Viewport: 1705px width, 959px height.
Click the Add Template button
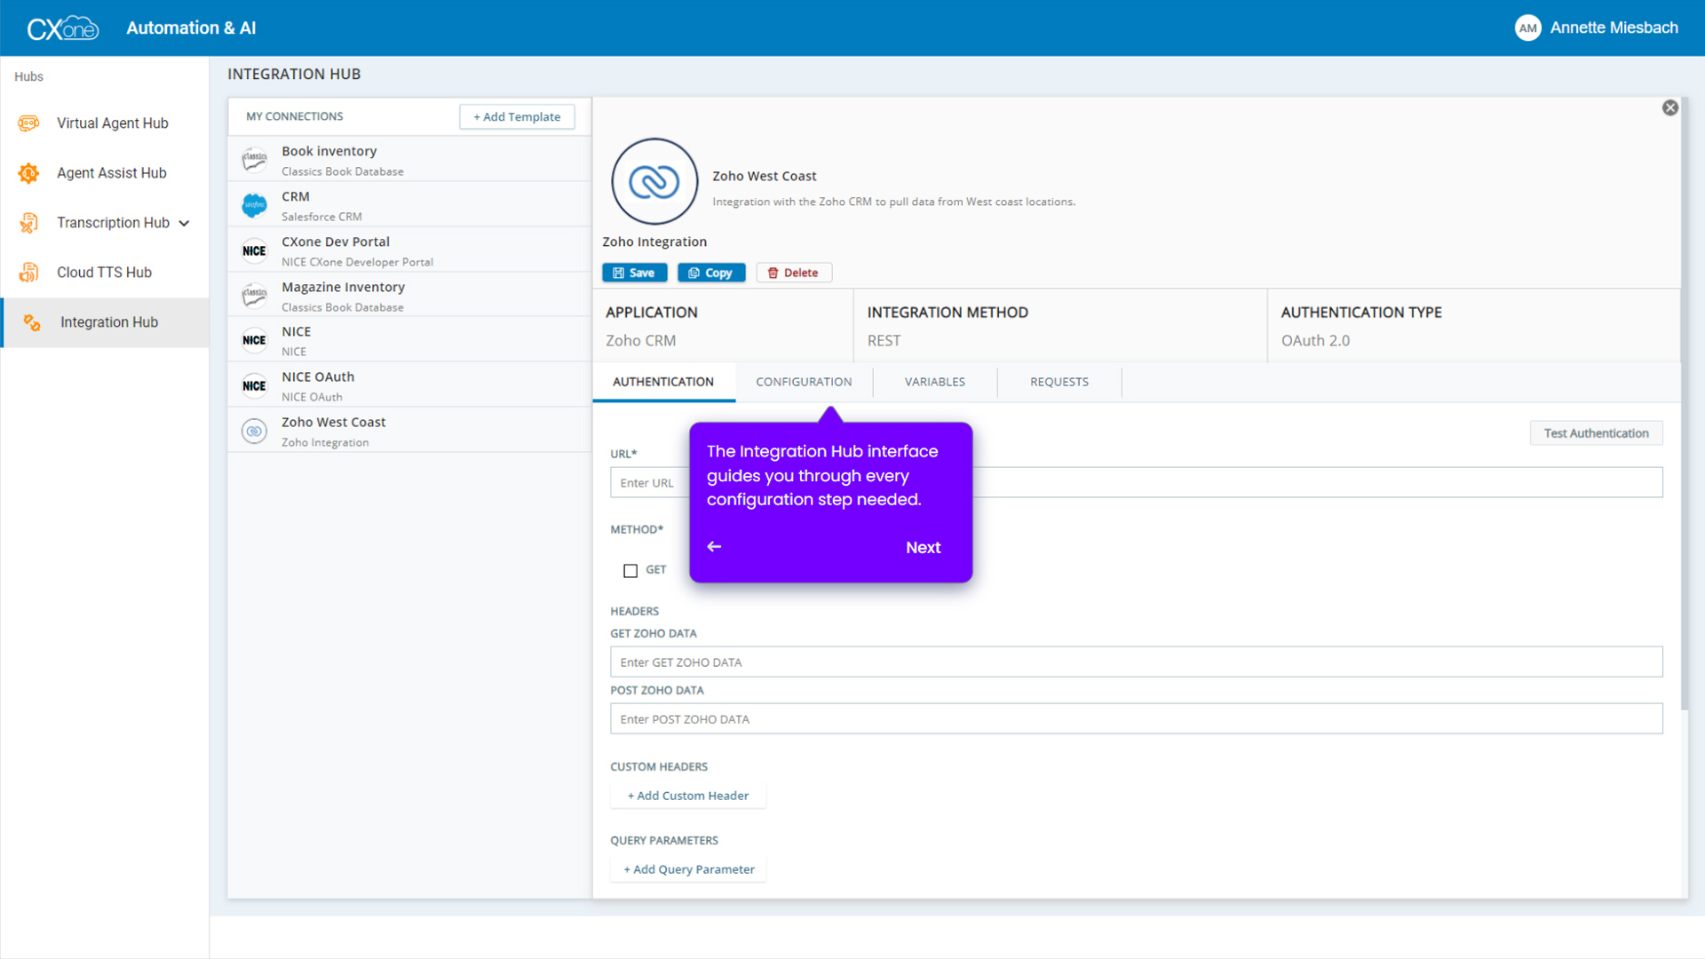click(517, 116)
